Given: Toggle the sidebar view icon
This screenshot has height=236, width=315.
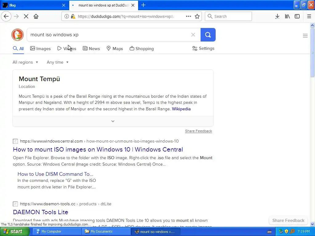Looking at the screenshot, I should point(297,16).
